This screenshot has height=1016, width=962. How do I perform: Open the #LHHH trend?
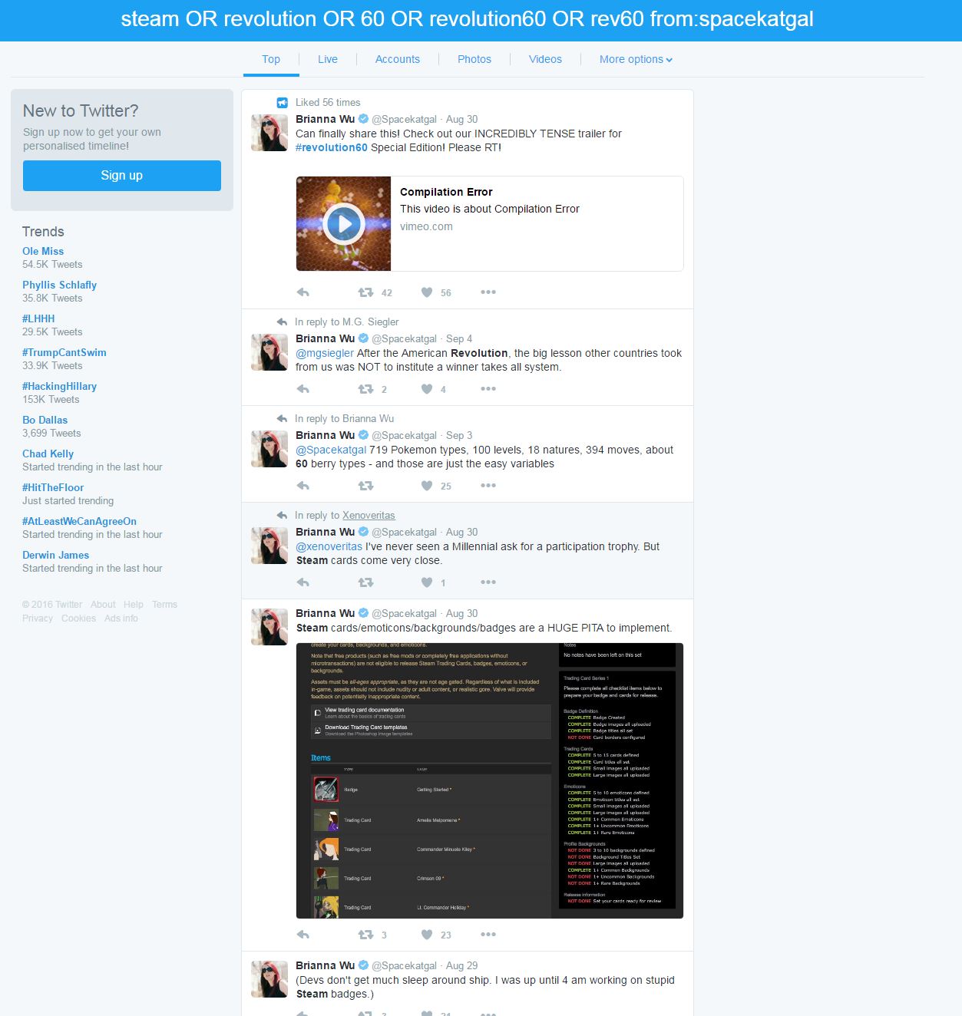38,318
